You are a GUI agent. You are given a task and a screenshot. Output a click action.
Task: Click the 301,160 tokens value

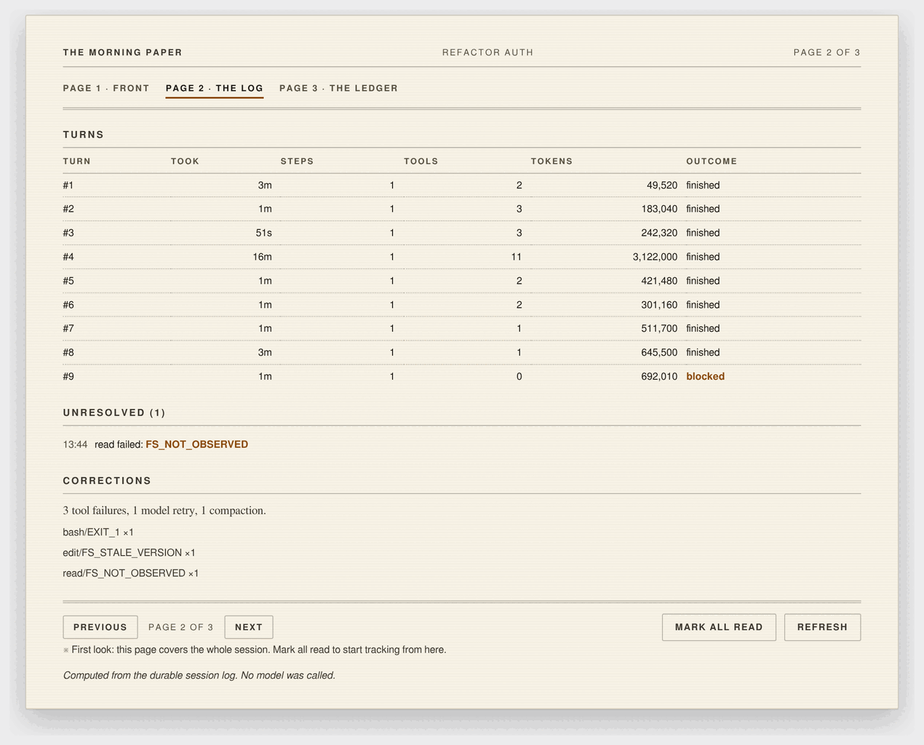pyautogui.click(x=659, y=305)
